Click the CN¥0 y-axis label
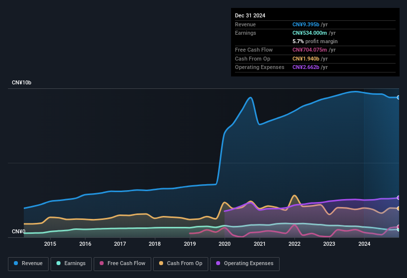 pyautogui.click(x=19, y=231)
